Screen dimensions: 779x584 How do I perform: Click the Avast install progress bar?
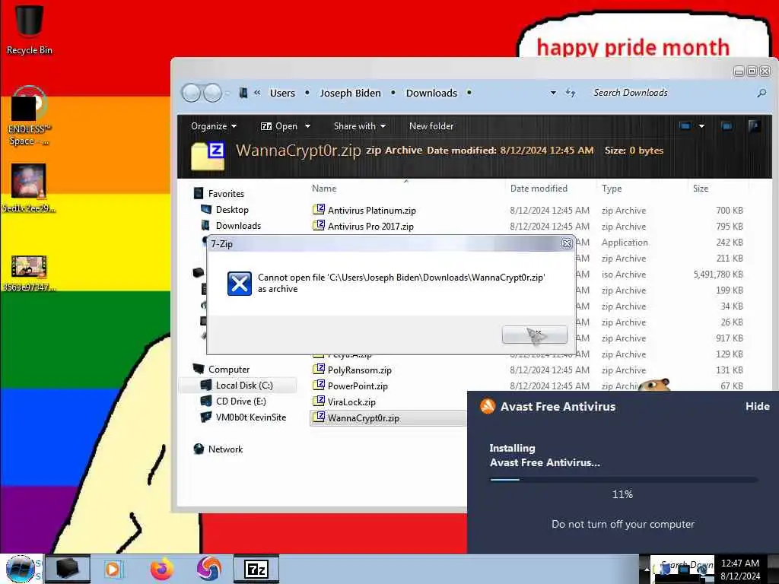624,480
